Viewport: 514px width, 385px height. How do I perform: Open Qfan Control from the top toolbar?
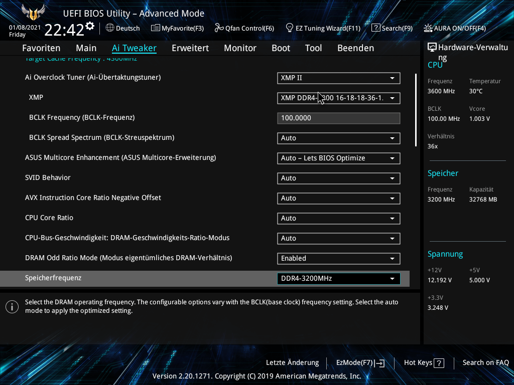(x=244, y=28)
